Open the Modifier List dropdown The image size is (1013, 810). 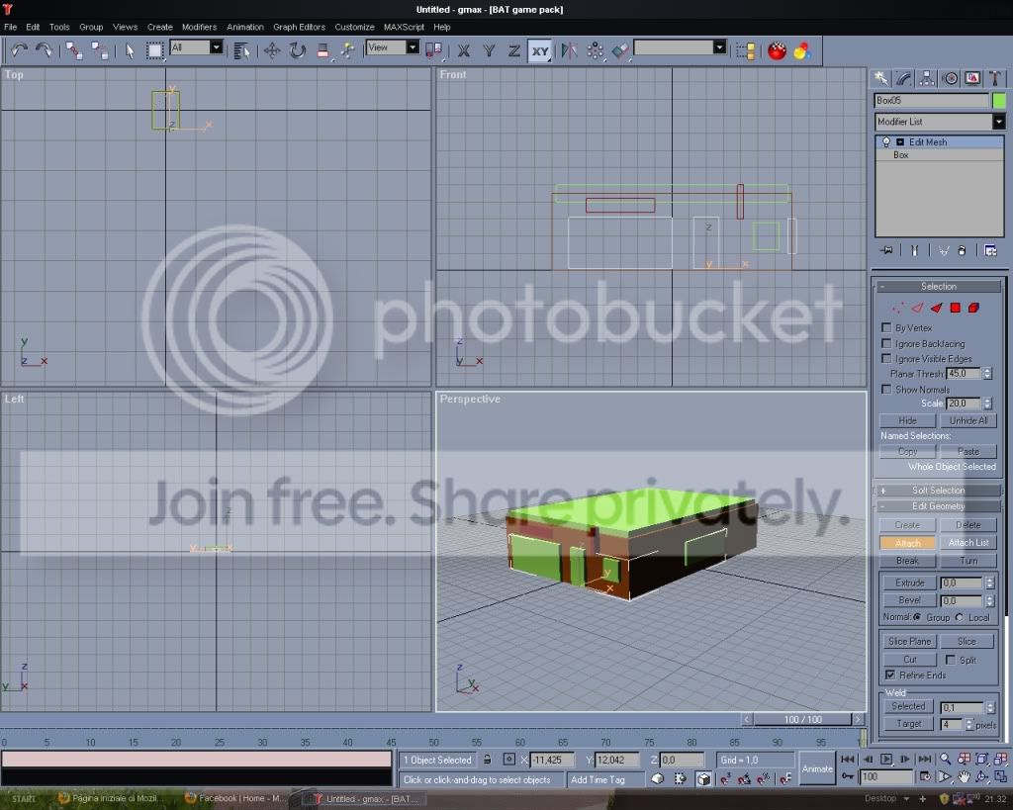[x=999, y=122]
